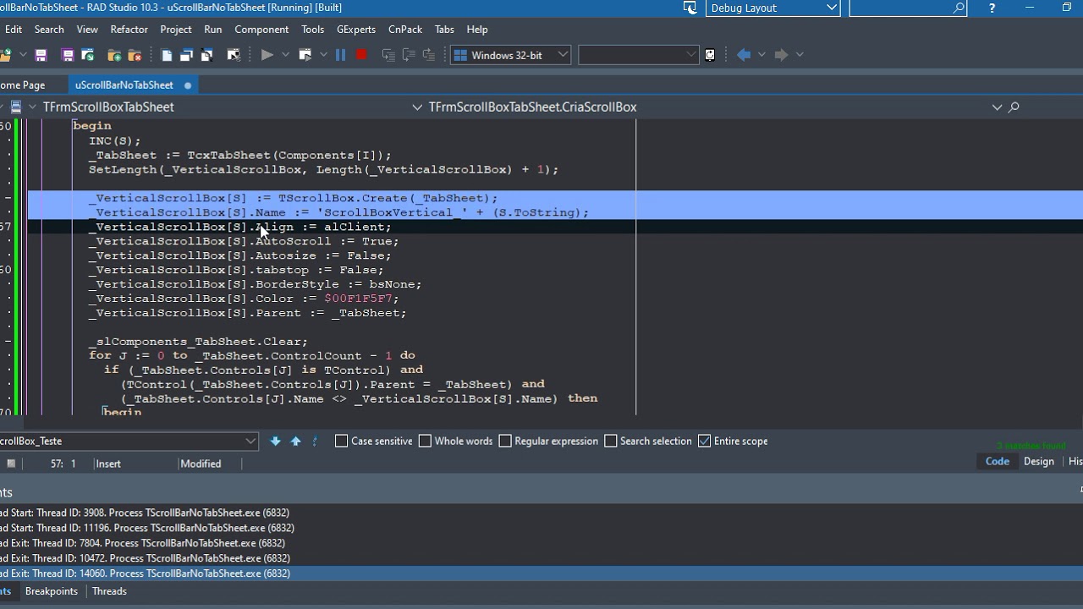Click the Run Without Debugging icon
This screenshot has width=1083, height=609.
pos(305,55)
